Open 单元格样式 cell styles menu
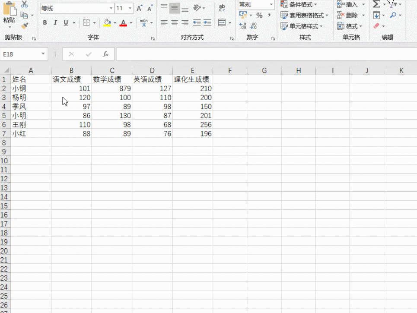This screenshot has height=313, width=417. tap(302, 26)
